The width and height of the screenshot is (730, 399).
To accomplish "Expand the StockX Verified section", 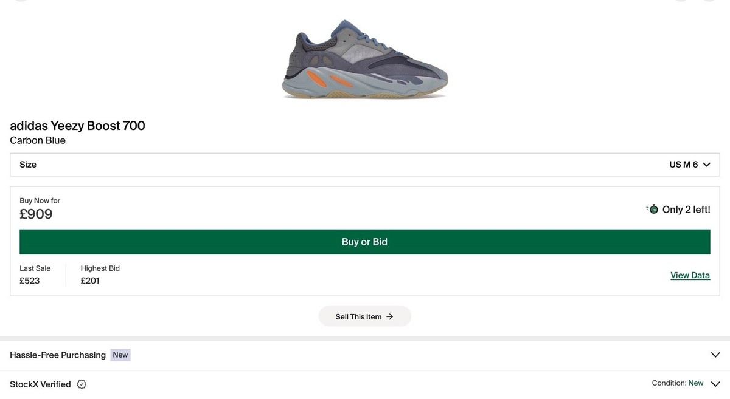I will point(715,385).
